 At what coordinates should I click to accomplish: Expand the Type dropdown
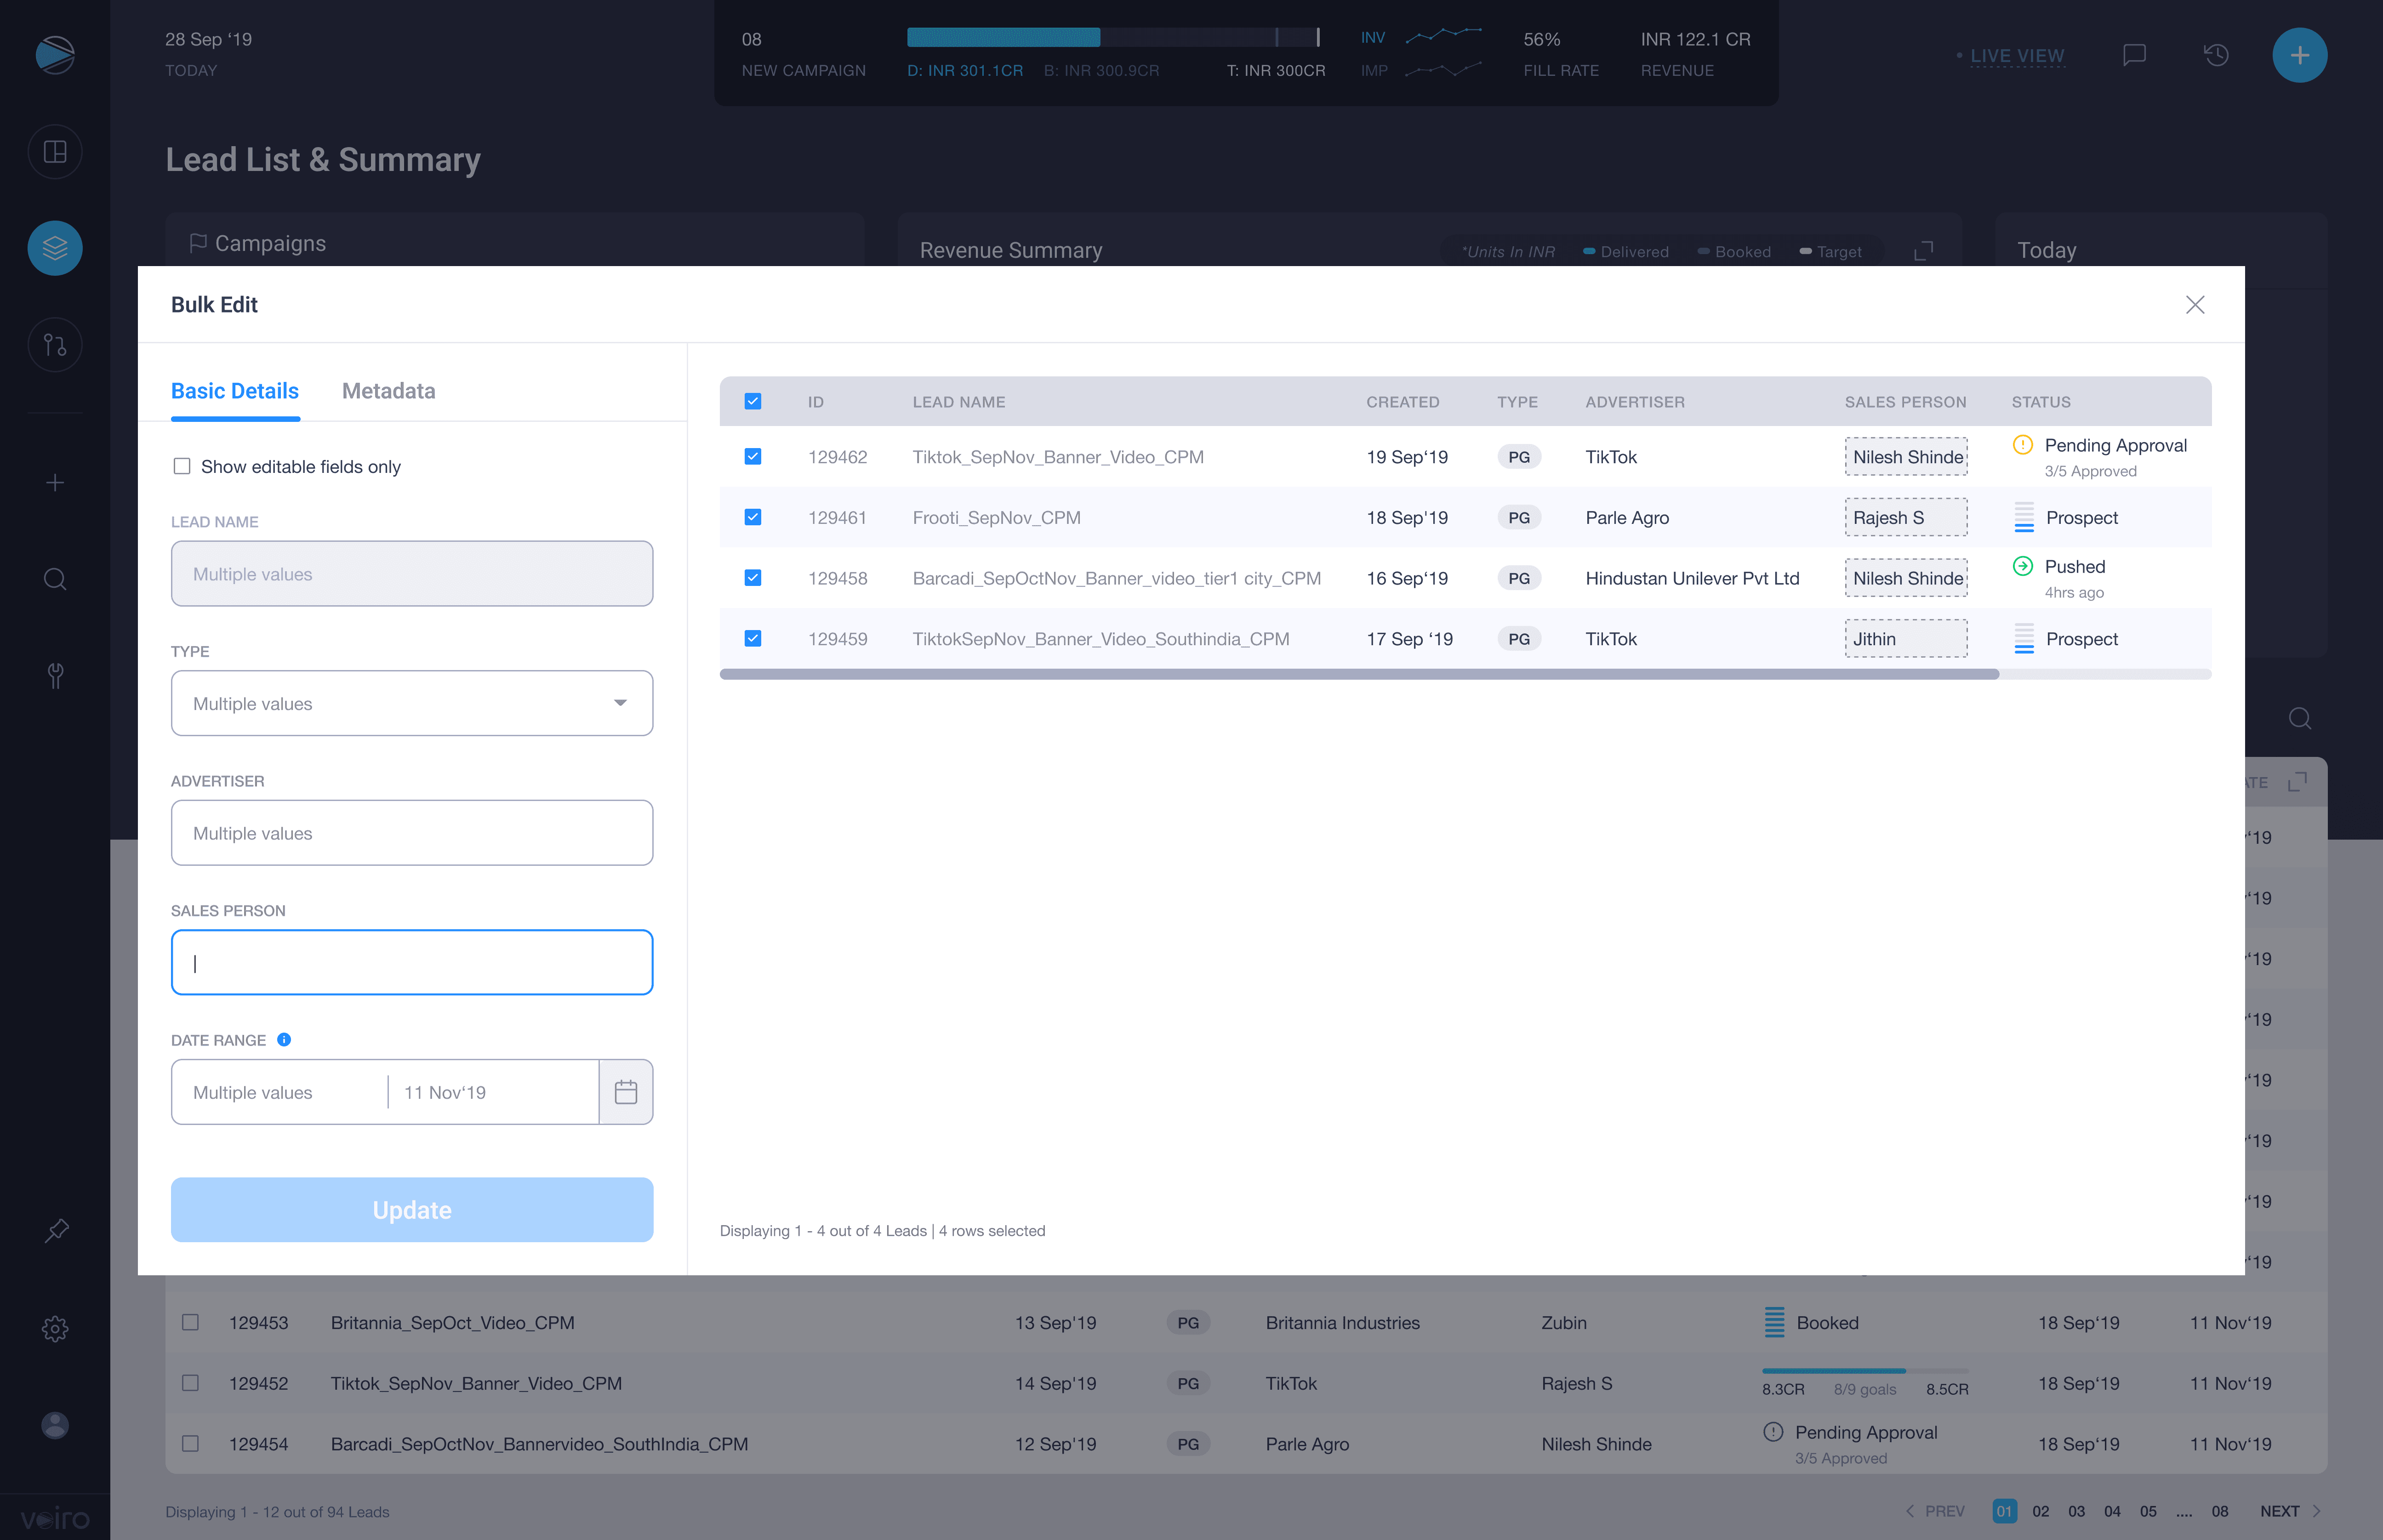(412, 703)
